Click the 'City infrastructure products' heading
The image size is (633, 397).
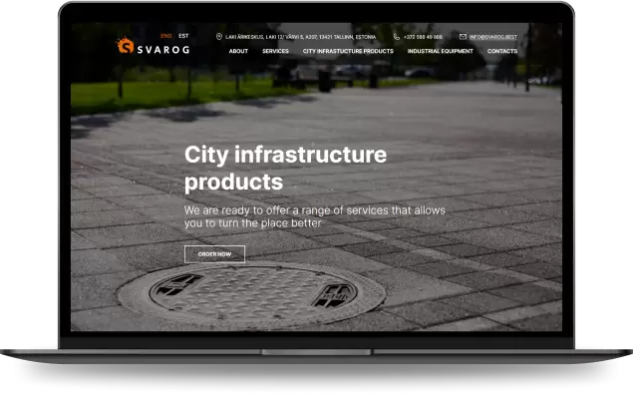285,168
